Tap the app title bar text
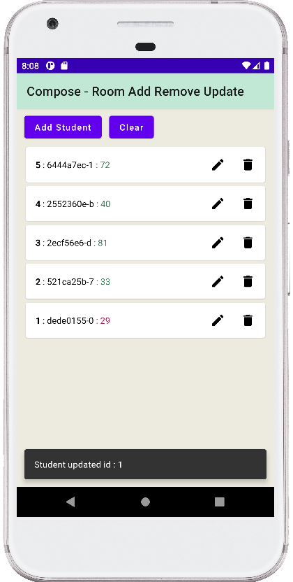293x582 pixels. (135, 92)
